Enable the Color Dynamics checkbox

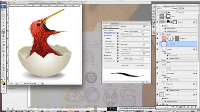(105, 44)
